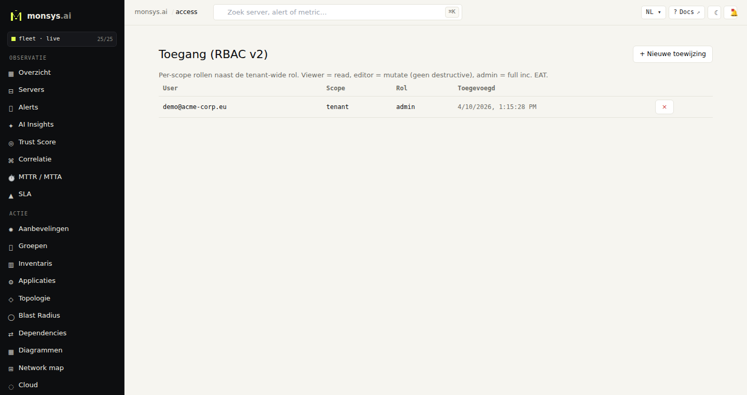Open the Diagrammen page
The width and height of the screenshot is (747, 395).
click(62, 350)
